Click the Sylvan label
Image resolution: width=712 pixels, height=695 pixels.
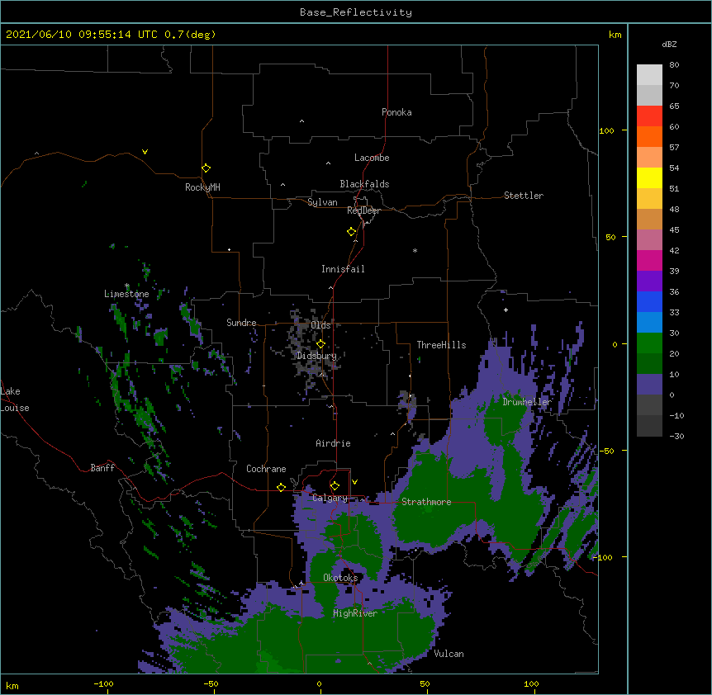click(x=322, y=202)
